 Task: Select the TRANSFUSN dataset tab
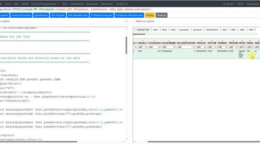pos(143,30)
